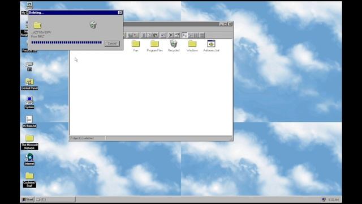Screen dimensions: 362x204
Task: Close the C: explorer window
Action: pyautogui.click(x=230, y=24)
